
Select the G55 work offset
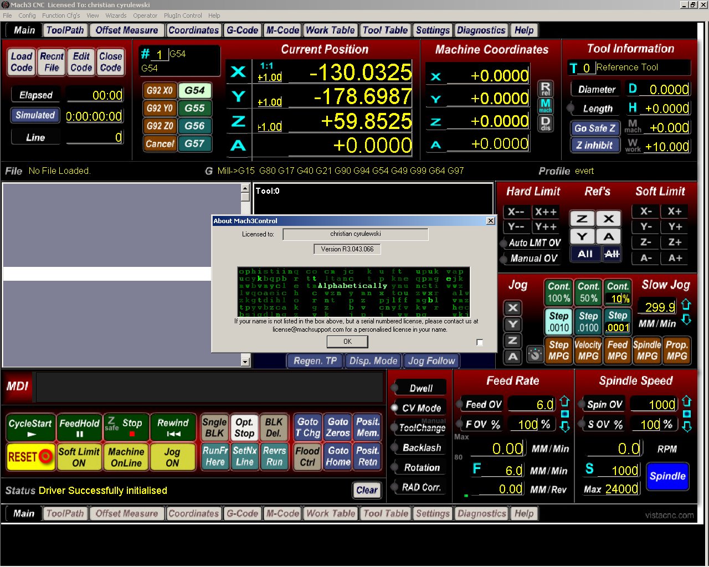195,108
